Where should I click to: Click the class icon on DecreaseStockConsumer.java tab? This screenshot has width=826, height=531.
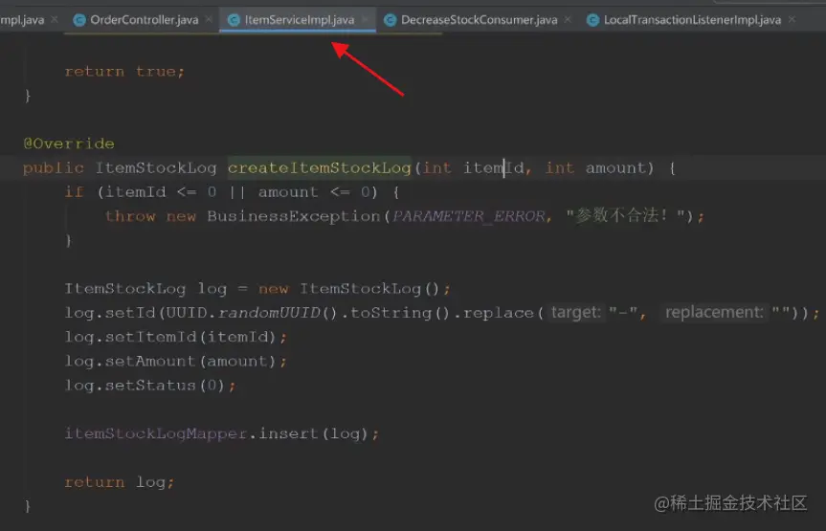(x=390, y=20)
